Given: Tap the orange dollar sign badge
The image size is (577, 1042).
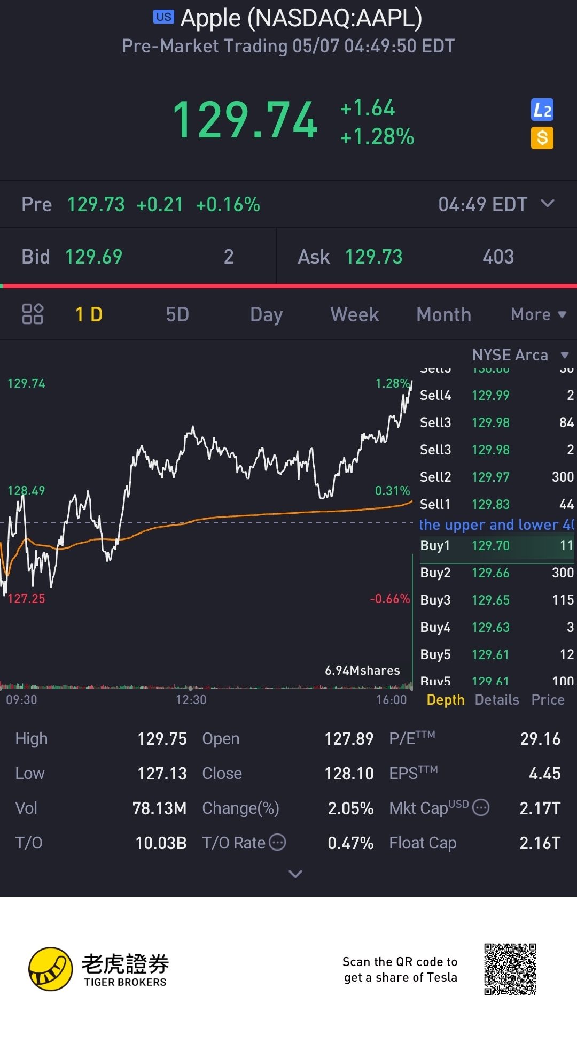Looking at the screenshot, I should tap(542, 138).
